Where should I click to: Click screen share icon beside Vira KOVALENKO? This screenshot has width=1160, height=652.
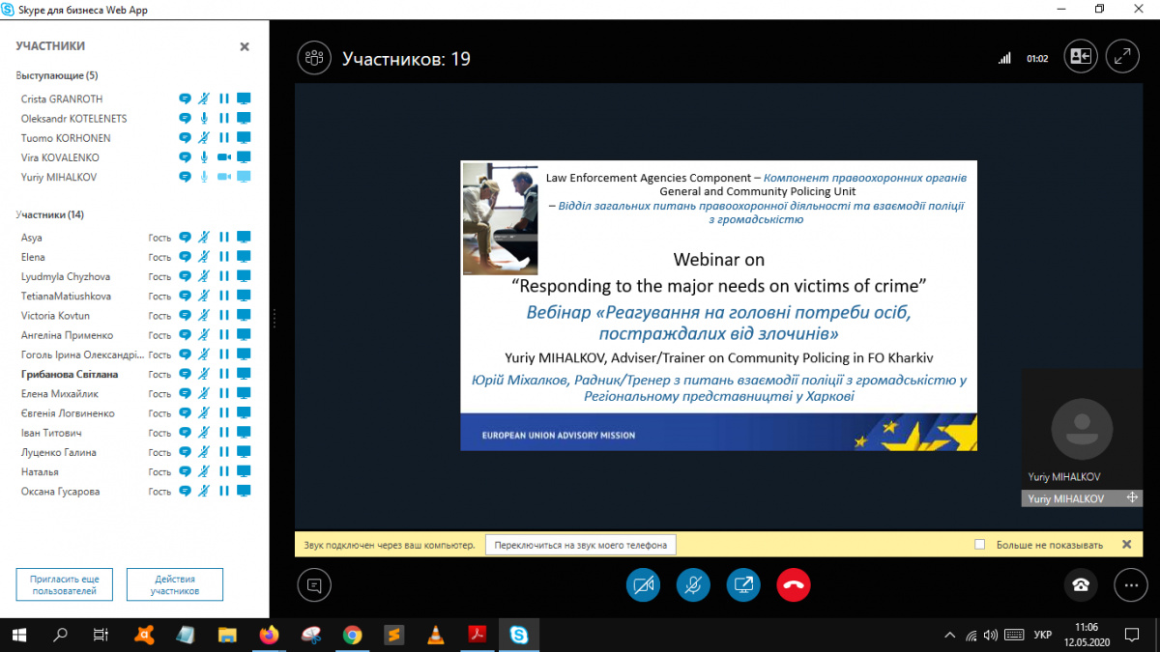(x=244, y=157)
